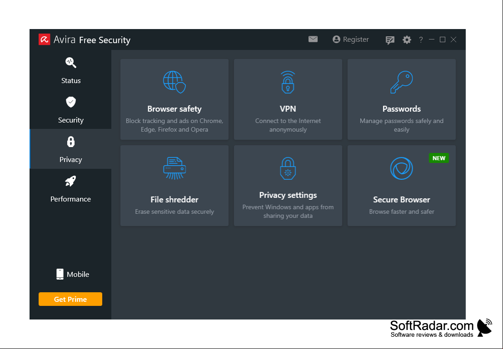Click 'Connect to the Internet anonymously' text
Image resolution: width=503 pixels, height=349 pixels.
click(x=288, y=125)
